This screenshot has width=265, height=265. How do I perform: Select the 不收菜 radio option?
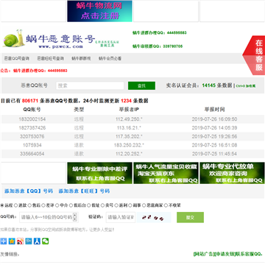click(x=166, y=205)
